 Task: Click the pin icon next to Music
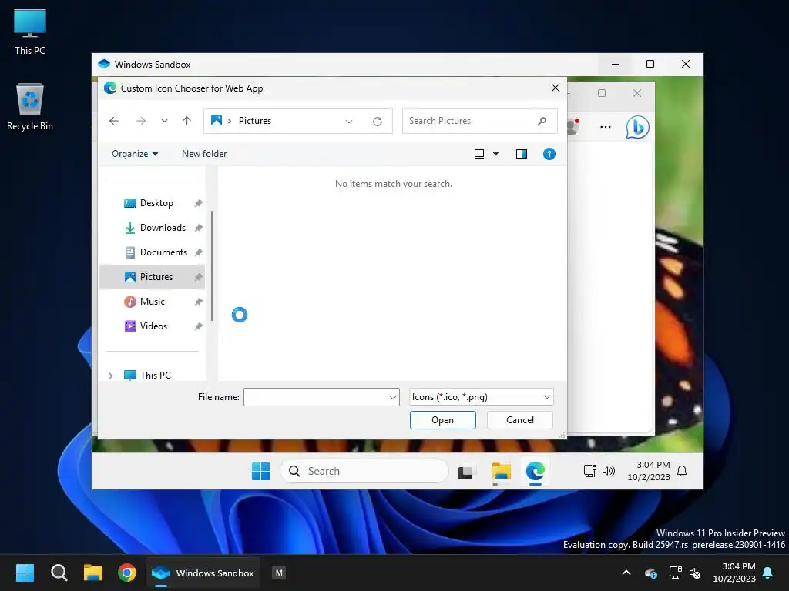(x=198, y=302)
